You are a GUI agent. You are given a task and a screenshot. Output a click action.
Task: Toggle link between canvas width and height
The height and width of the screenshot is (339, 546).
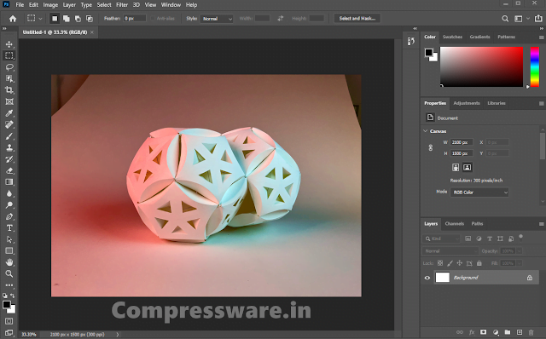[x=431, y=147]
